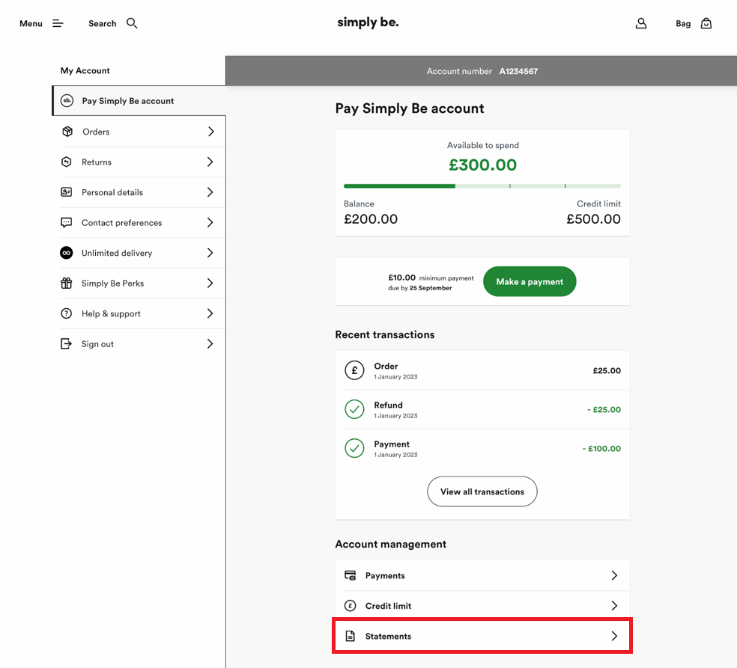Click the Search label in header

[x=103, y=23]
